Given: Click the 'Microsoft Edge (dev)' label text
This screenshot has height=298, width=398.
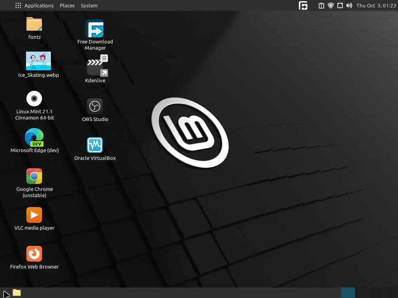Looking at the screenshot, I should click(x=35, y=150).
